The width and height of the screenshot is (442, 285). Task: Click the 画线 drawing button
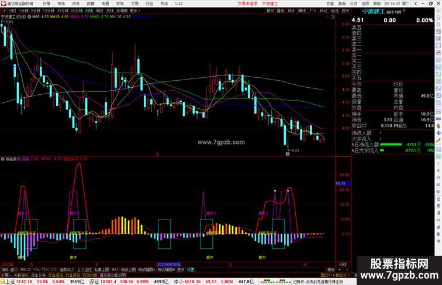[302, 11]
